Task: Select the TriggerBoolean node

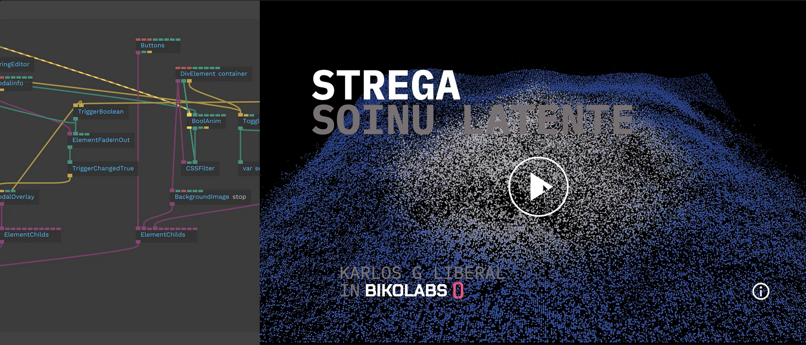Action: [x=101, y=112]
